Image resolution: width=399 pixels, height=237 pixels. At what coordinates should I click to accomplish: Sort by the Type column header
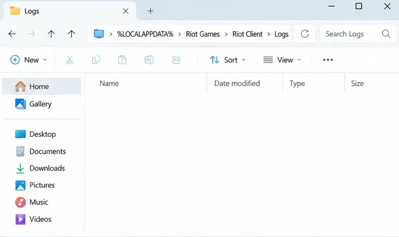(297, 83)
